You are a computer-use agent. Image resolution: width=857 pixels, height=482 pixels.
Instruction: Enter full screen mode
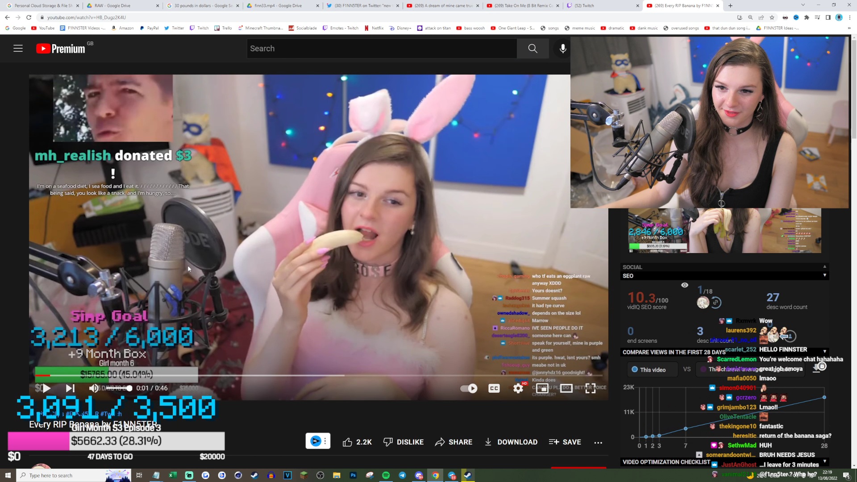(x=591, y=388)
